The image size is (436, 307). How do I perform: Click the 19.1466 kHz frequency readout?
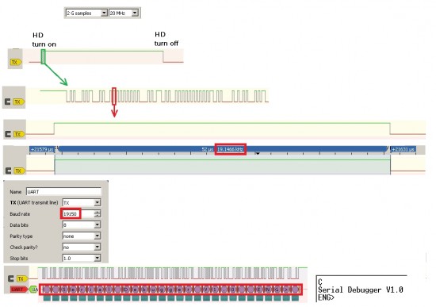(x=230, y=149)
